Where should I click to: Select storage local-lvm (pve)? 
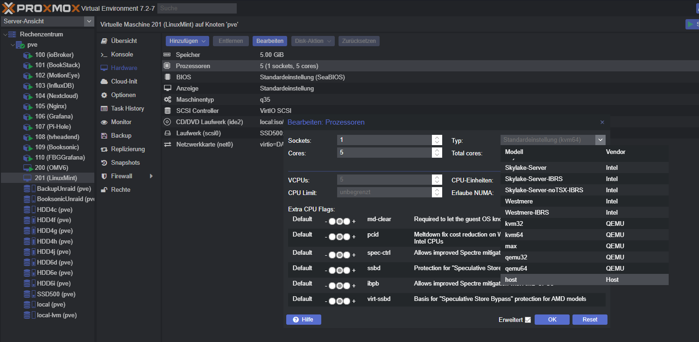[x=56, y=315]
